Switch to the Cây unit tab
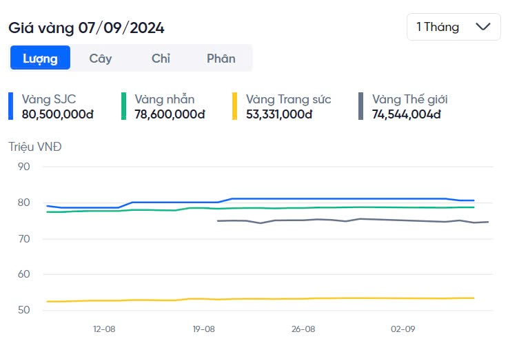Screen dimensions: 519x341 [x=101, y=58]
